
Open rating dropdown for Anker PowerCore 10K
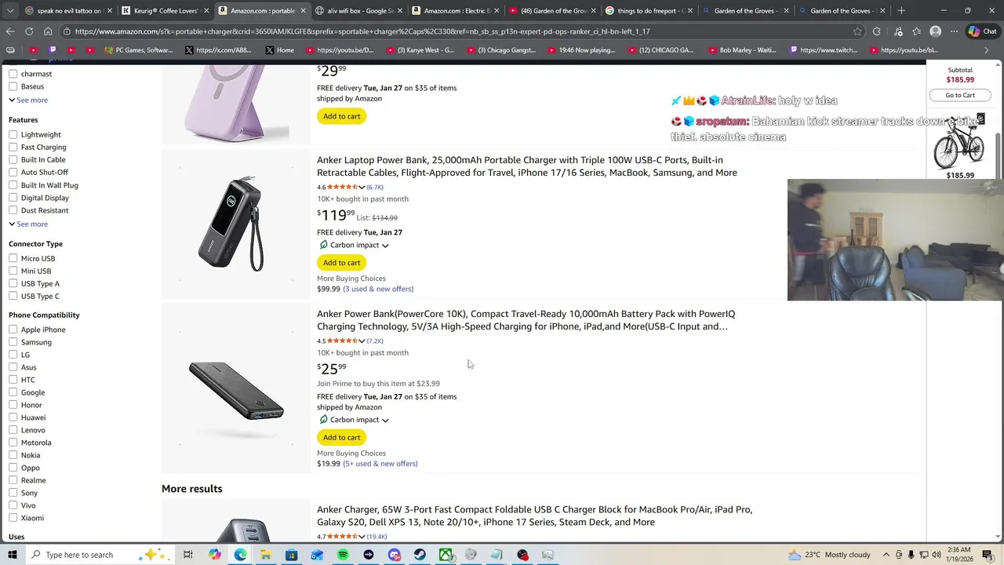pyautogui.click(x=362, y=341)
